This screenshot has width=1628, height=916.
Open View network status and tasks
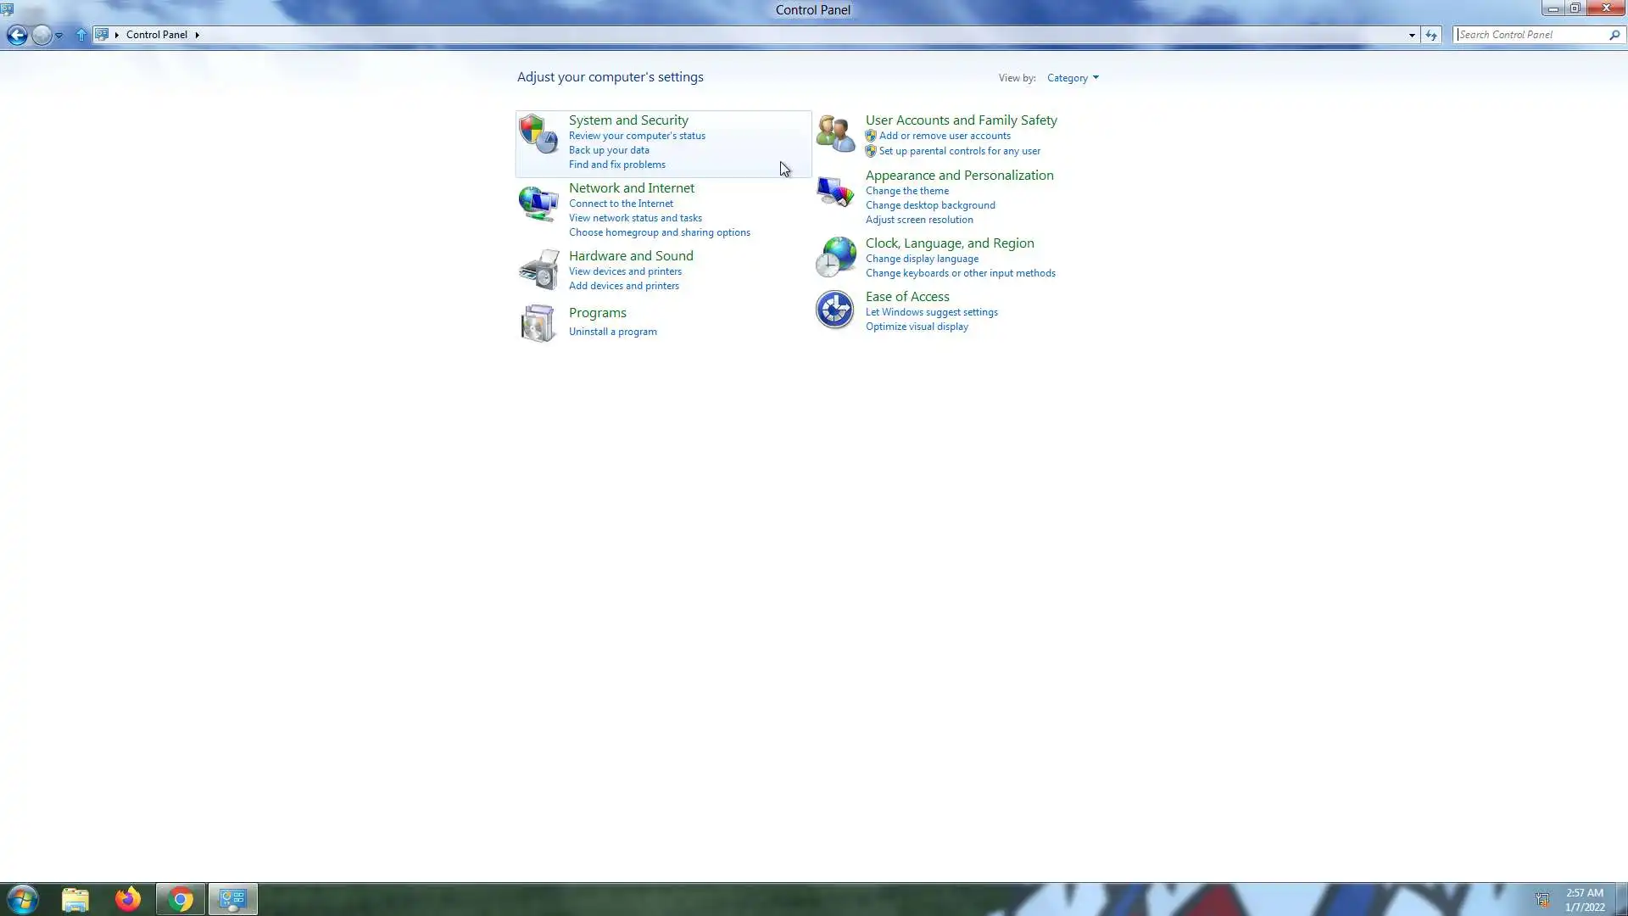click(635, 218)
